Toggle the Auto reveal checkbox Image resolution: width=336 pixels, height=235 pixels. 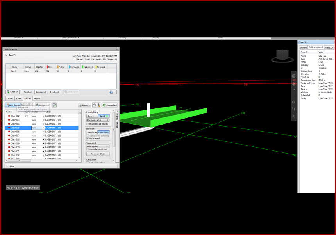(88, 138)
